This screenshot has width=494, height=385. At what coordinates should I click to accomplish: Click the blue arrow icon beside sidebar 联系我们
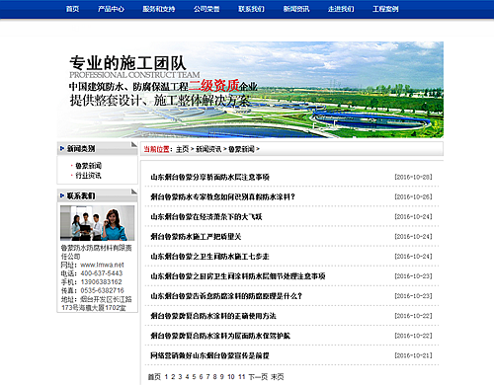tap(62, 195)
